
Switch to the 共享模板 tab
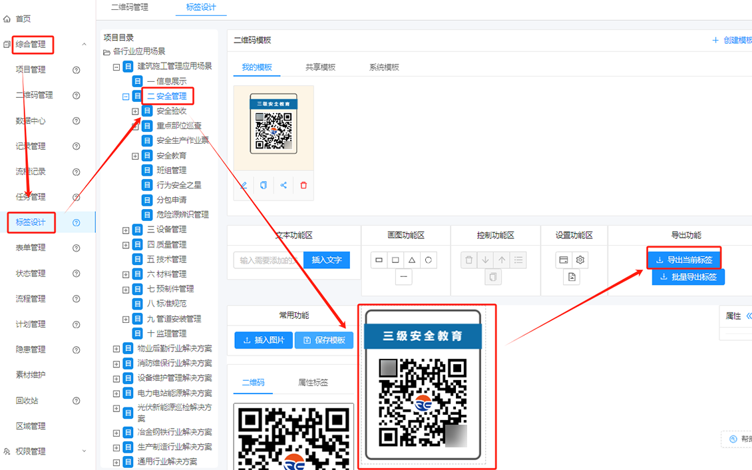tap(320, 67)
